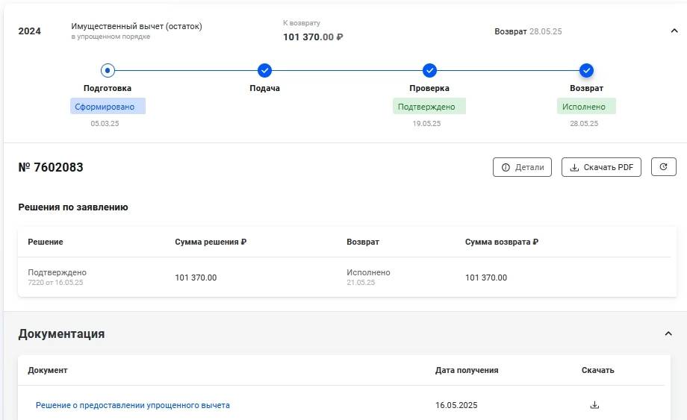Click the Исполнено cell in decisions table

368,272
